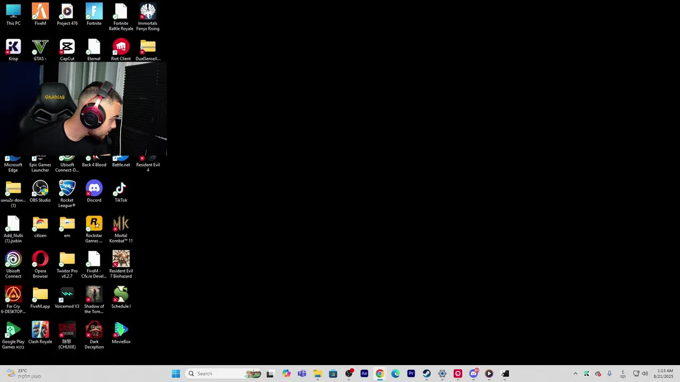Click the microphone tray icon

[x=609, y=374]
